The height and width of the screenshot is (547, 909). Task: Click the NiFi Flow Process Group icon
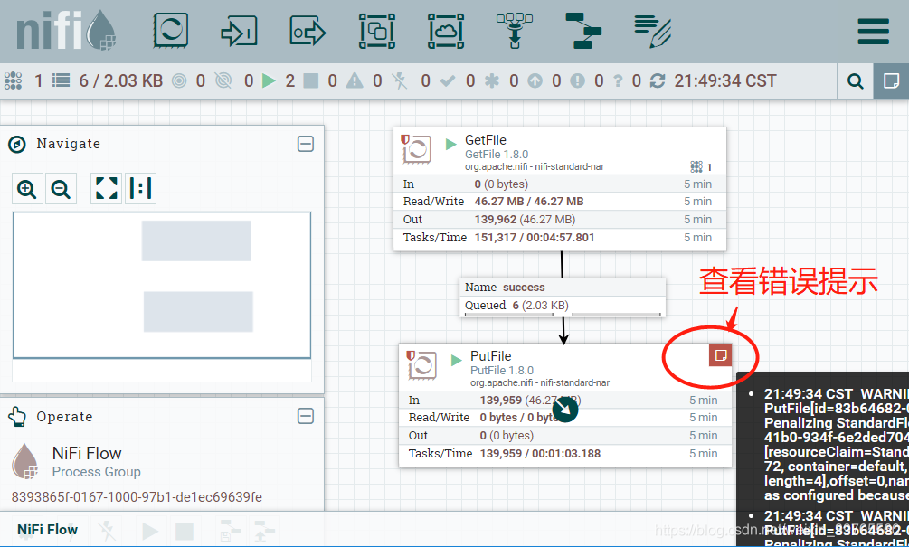[x=25, y=461]
